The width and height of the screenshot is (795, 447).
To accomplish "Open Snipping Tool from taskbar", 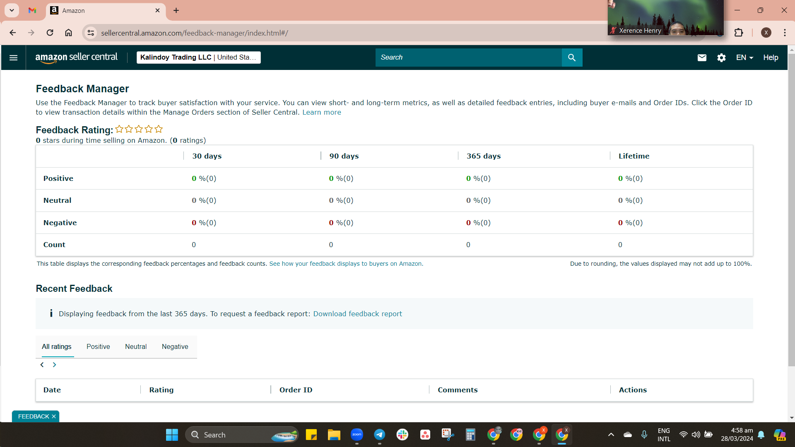I will pos(448,435).
